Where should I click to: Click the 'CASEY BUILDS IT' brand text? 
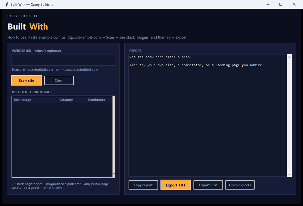point(22,16)
